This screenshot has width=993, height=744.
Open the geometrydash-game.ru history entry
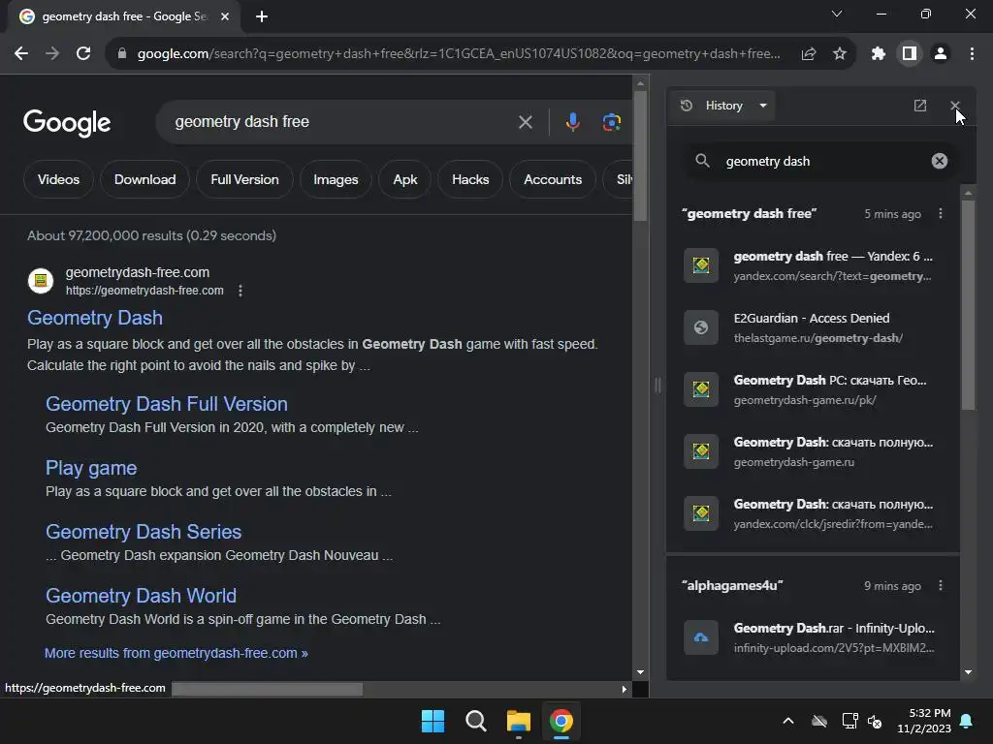814,451
